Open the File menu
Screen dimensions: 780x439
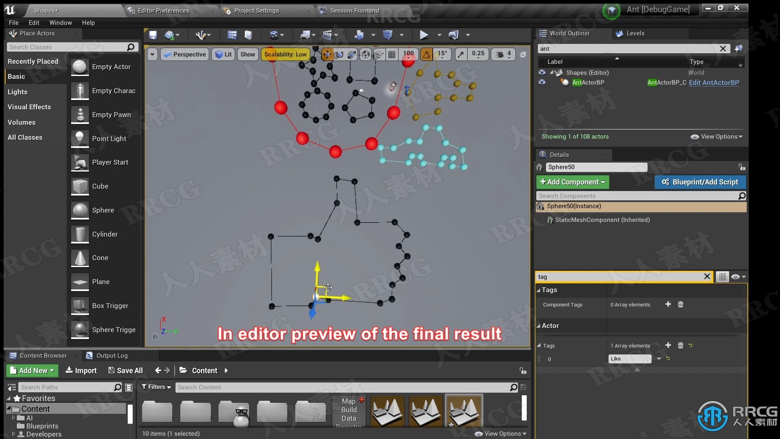coord(14,23)
